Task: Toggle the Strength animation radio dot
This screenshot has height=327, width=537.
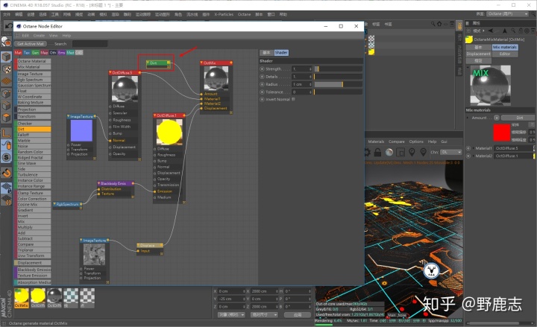Action: pyautogui.click(x=262, y=69)
